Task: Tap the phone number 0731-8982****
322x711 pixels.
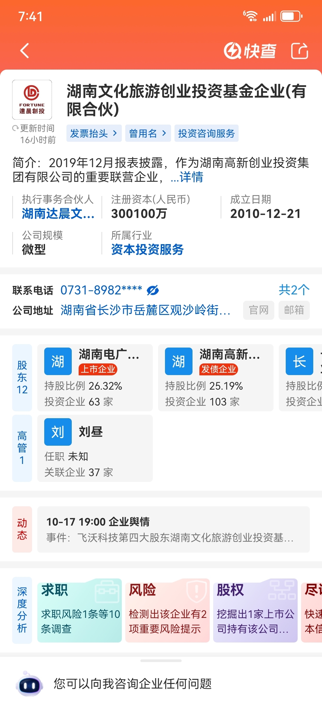Action: 101,290
